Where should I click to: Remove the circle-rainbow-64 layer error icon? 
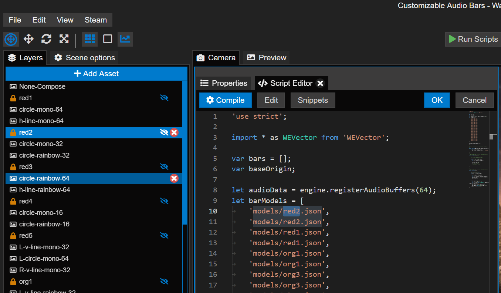coord(174,178)
